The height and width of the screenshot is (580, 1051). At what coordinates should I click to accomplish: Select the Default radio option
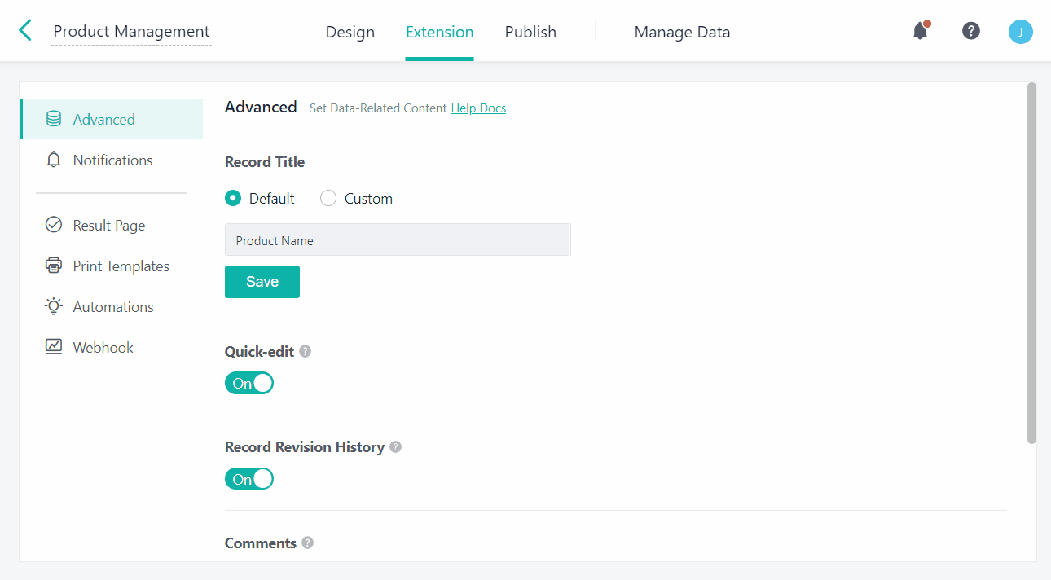233,198
